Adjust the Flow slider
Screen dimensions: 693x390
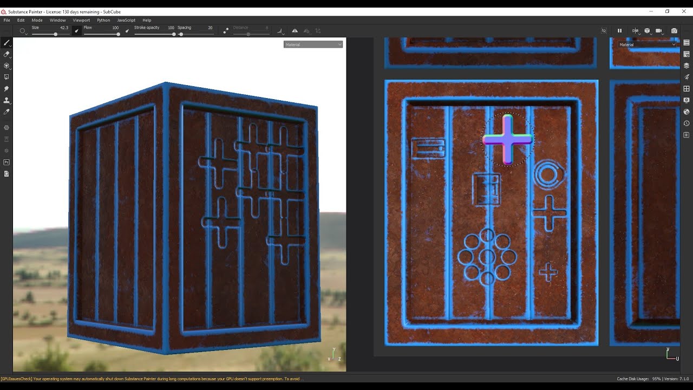(101, 34)
